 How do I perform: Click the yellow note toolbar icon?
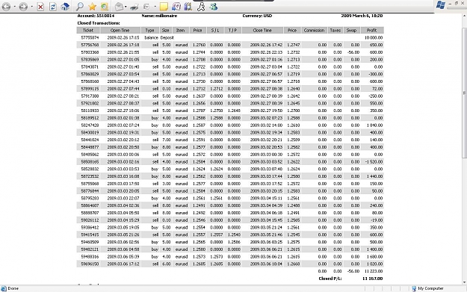pyautogui.click(x=164, y=7)
